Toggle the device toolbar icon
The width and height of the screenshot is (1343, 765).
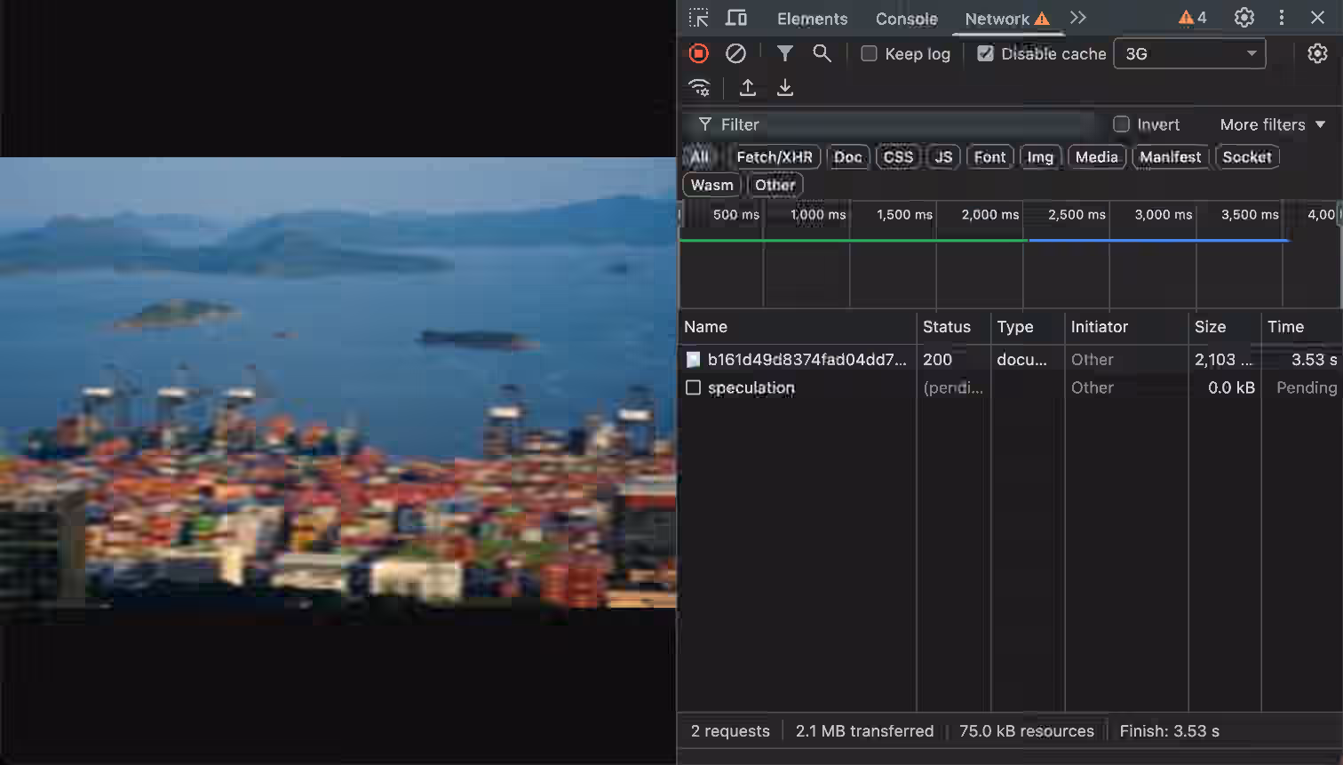(736, 18)
